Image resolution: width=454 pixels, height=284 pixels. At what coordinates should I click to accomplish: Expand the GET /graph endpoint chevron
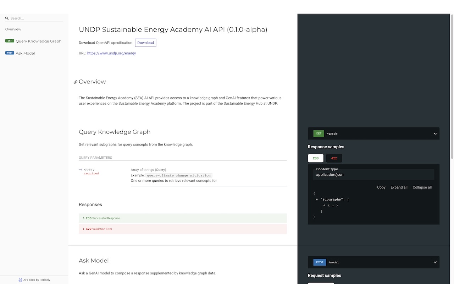(435, 134)
